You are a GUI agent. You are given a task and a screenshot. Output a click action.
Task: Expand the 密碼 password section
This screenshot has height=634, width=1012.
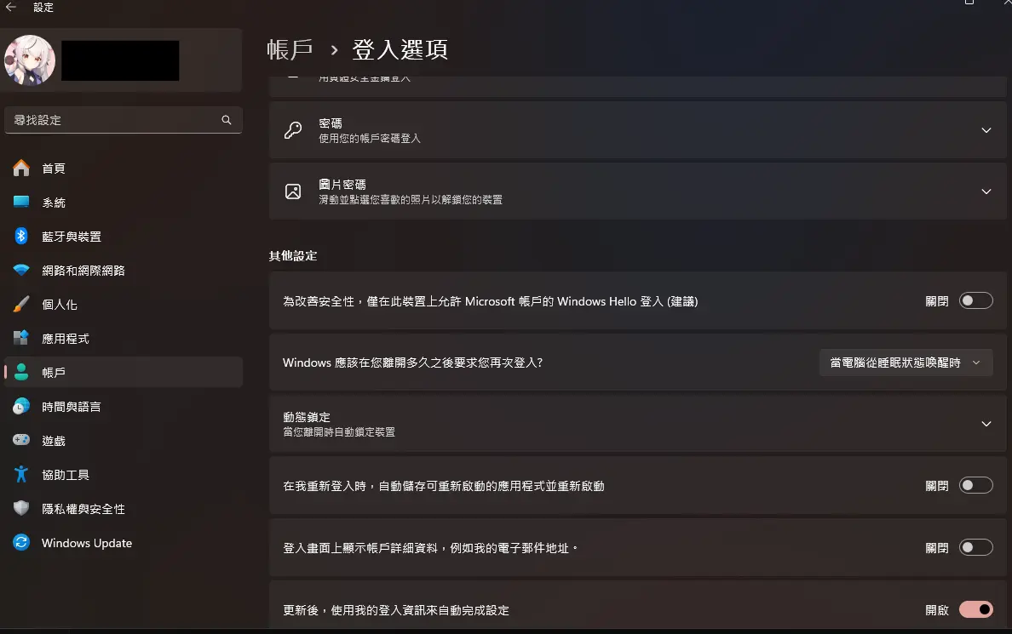tap(986, 130)
